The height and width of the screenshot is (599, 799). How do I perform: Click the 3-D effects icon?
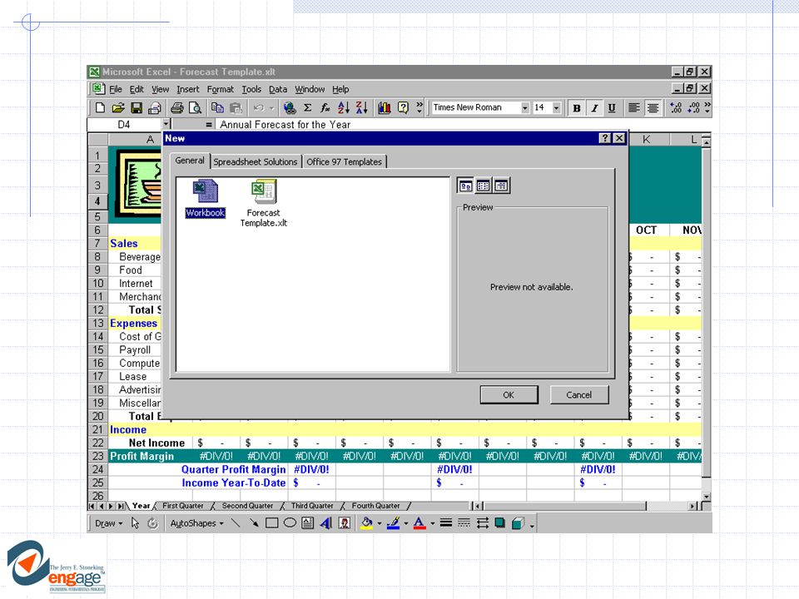tap(519, 523)
